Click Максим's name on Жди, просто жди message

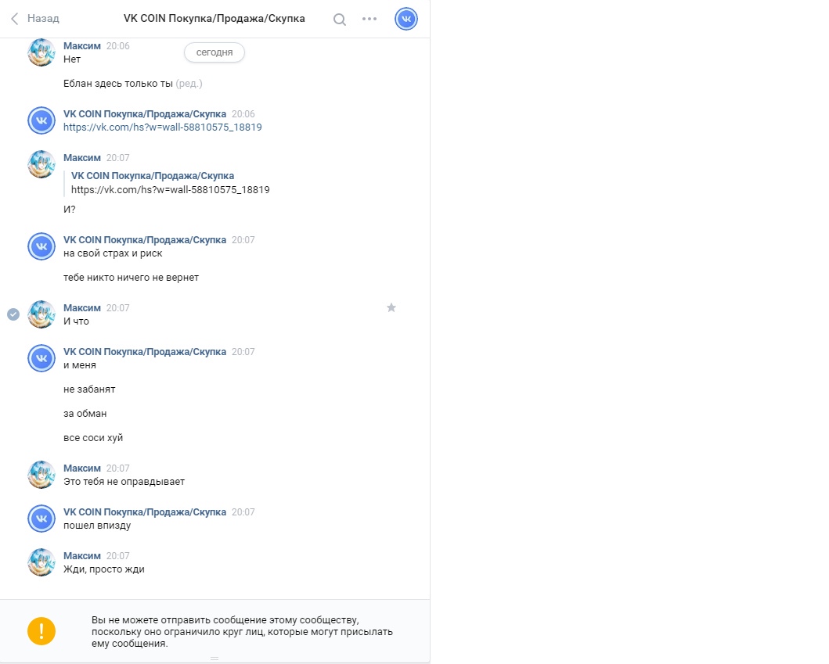point(81,556)
